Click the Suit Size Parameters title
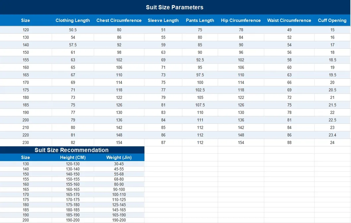 [175, 7]
